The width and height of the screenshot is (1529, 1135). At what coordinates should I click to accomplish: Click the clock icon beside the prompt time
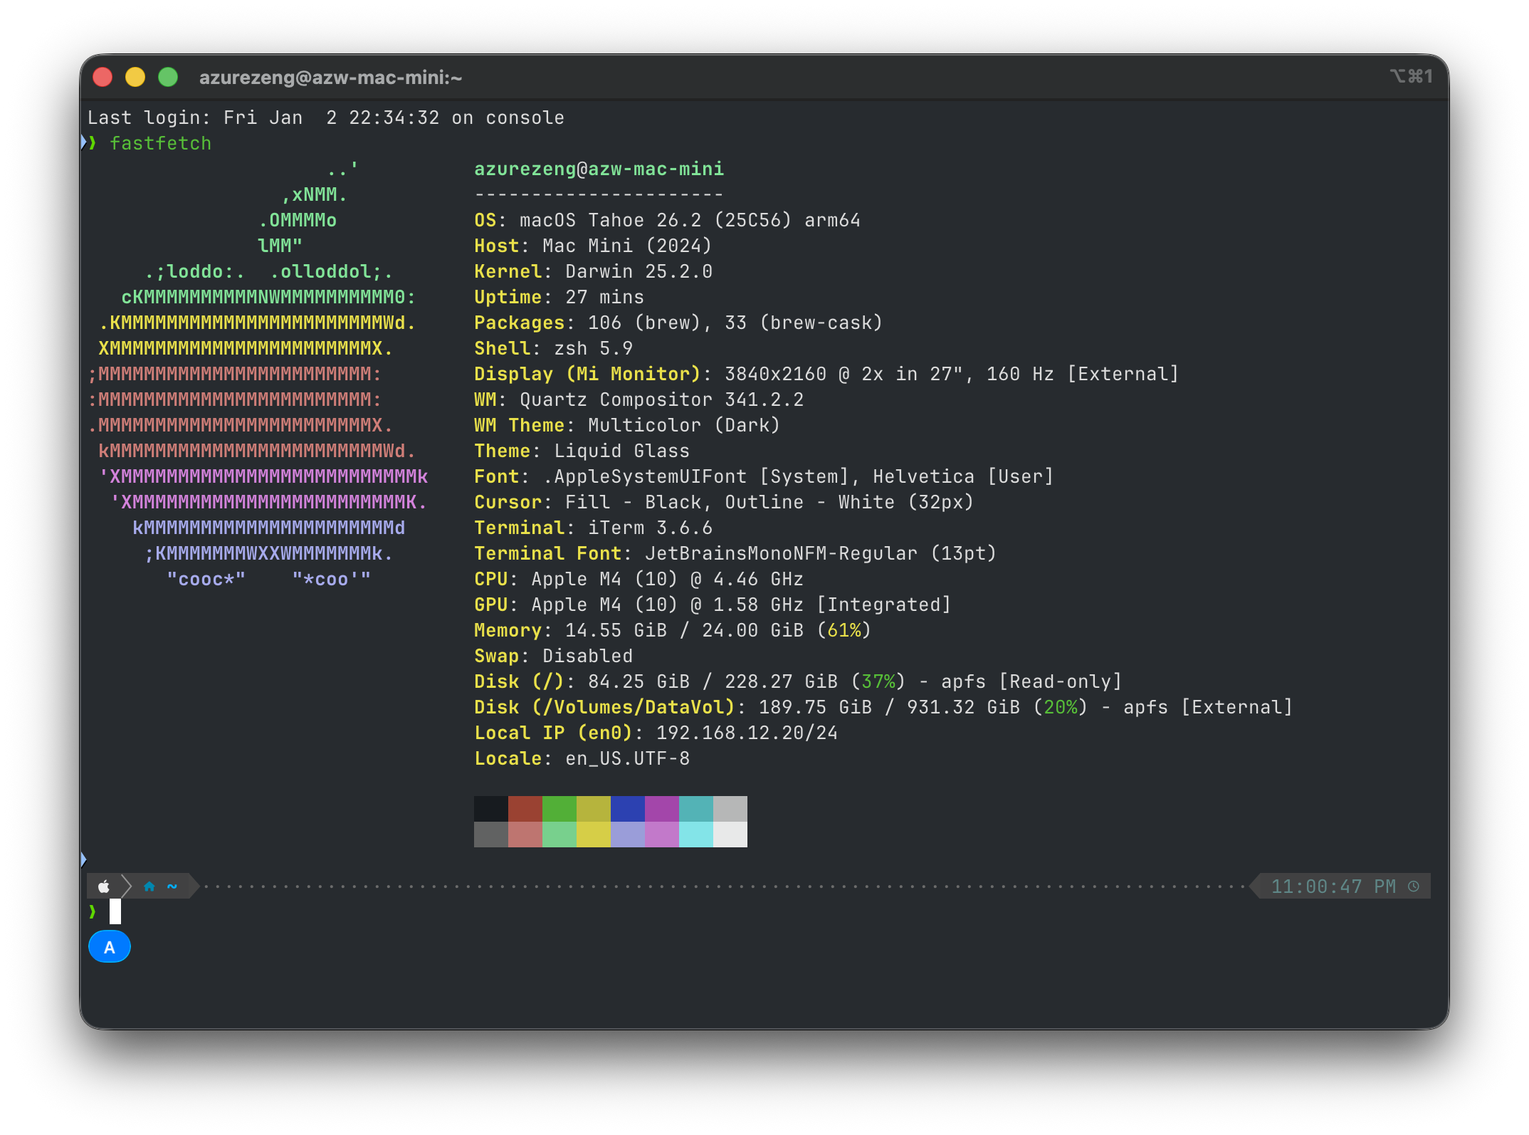click(x=1414, y=886)
